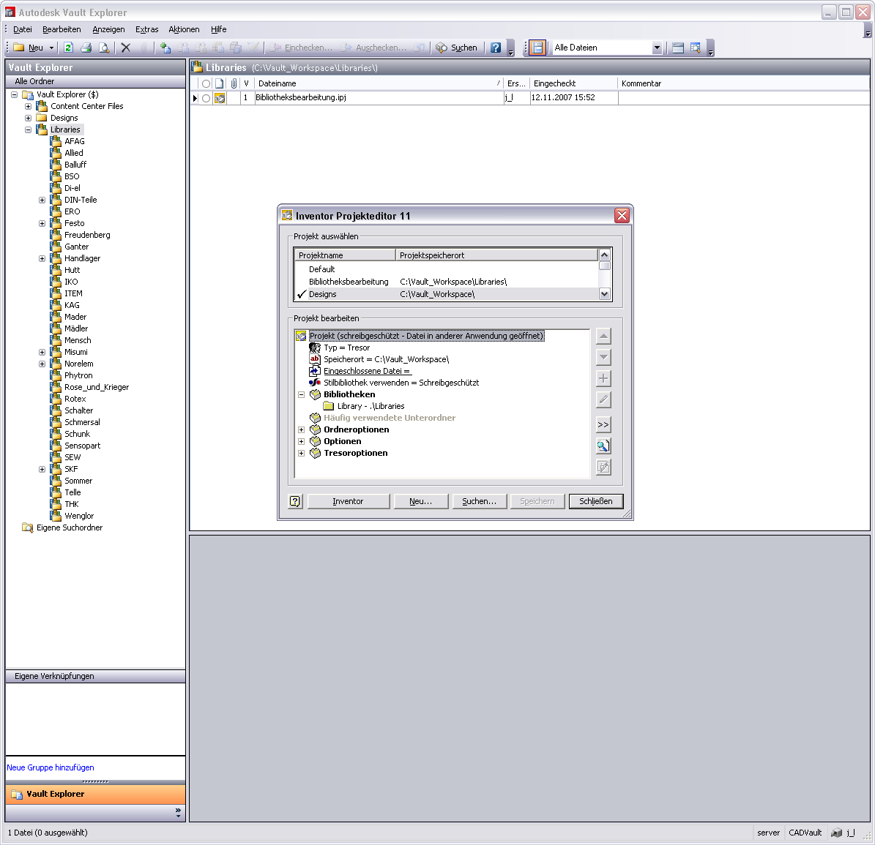Select the Rose_und_Krieger library folder
Screen dimensions: 875x845
(x=97, y=388)
